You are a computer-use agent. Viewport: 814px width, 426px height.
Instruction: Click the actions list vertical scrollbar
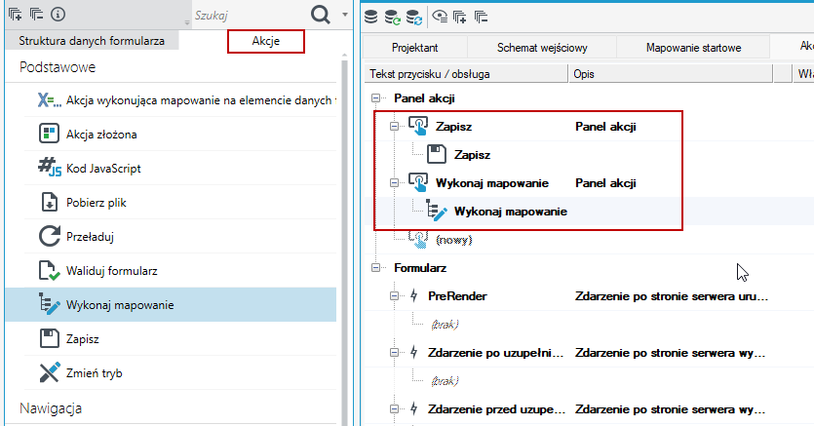[x=344, y=239]
